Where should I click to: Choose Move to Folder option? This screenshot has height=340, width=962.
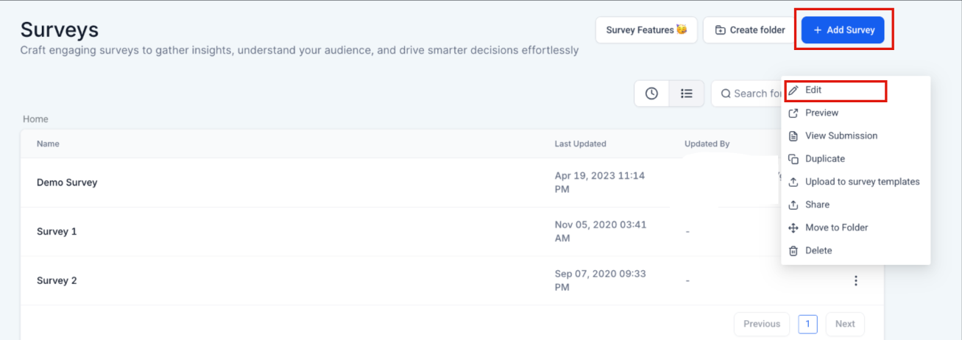pyautogui.click(x=836, y=227)
